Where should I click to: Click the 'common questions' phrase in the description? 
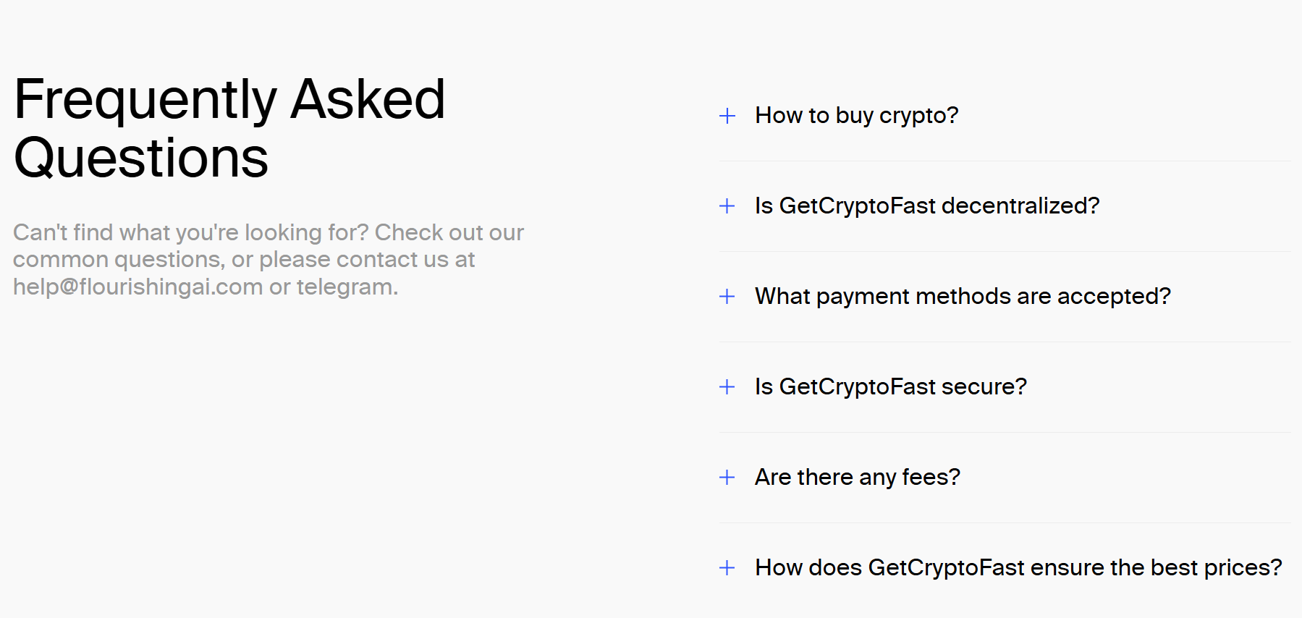click(117, 260)
